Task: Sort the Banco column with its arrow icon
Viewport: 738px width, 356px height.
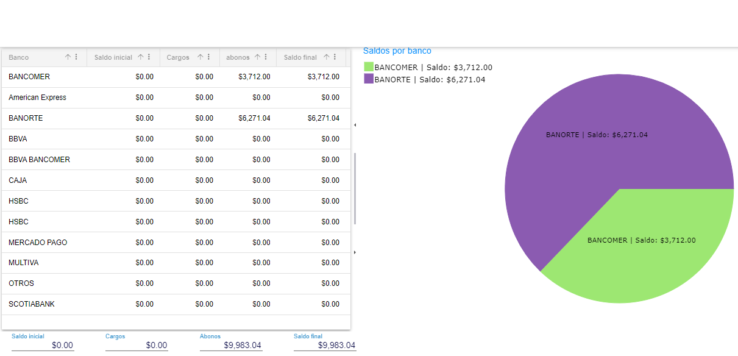Action: coord(68,57)
